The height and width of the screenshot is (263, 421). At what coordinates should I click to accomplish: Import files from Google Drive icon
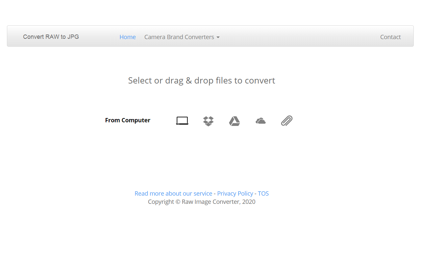point(235,121)
